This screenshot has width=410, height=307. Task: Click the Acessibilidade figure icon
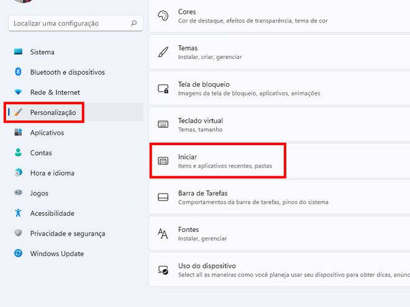(x=18, y=213)
